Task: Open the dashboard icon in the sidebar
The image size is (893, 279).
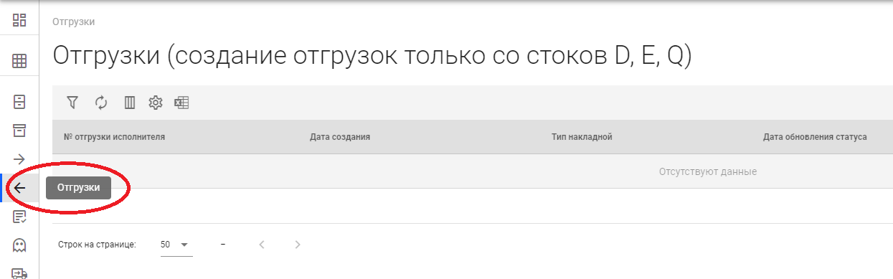Action: click(19, 20)
